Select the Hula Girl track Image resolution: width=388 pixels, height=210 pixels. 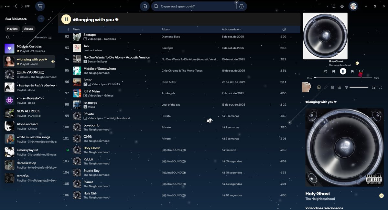coord(179,195)
